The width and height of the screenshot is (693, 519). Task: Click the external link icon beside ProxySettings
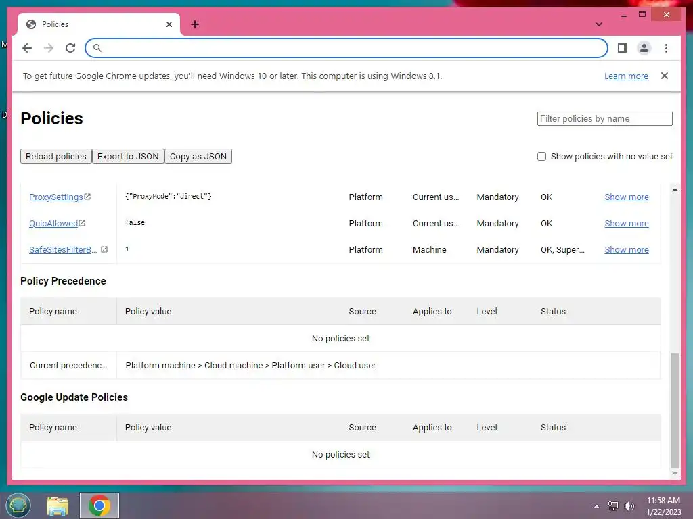coord(87,197)
